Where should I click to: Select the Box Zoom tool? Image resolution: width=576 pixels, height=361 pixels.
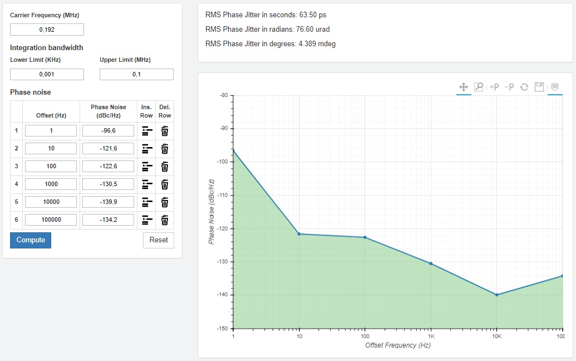click(x=479, y=87)
